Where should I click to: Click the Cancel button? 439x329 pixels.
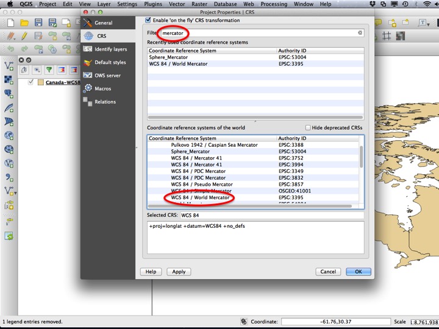[328, 271]
